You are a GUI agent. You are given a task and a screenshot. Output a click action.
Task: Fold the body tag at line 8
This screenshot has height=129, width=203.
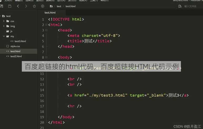click(x=46, y=57)
